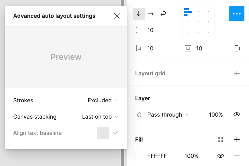249x166 pixels.
Task: Click the Fill section header
Action: (x=139, y=140)
